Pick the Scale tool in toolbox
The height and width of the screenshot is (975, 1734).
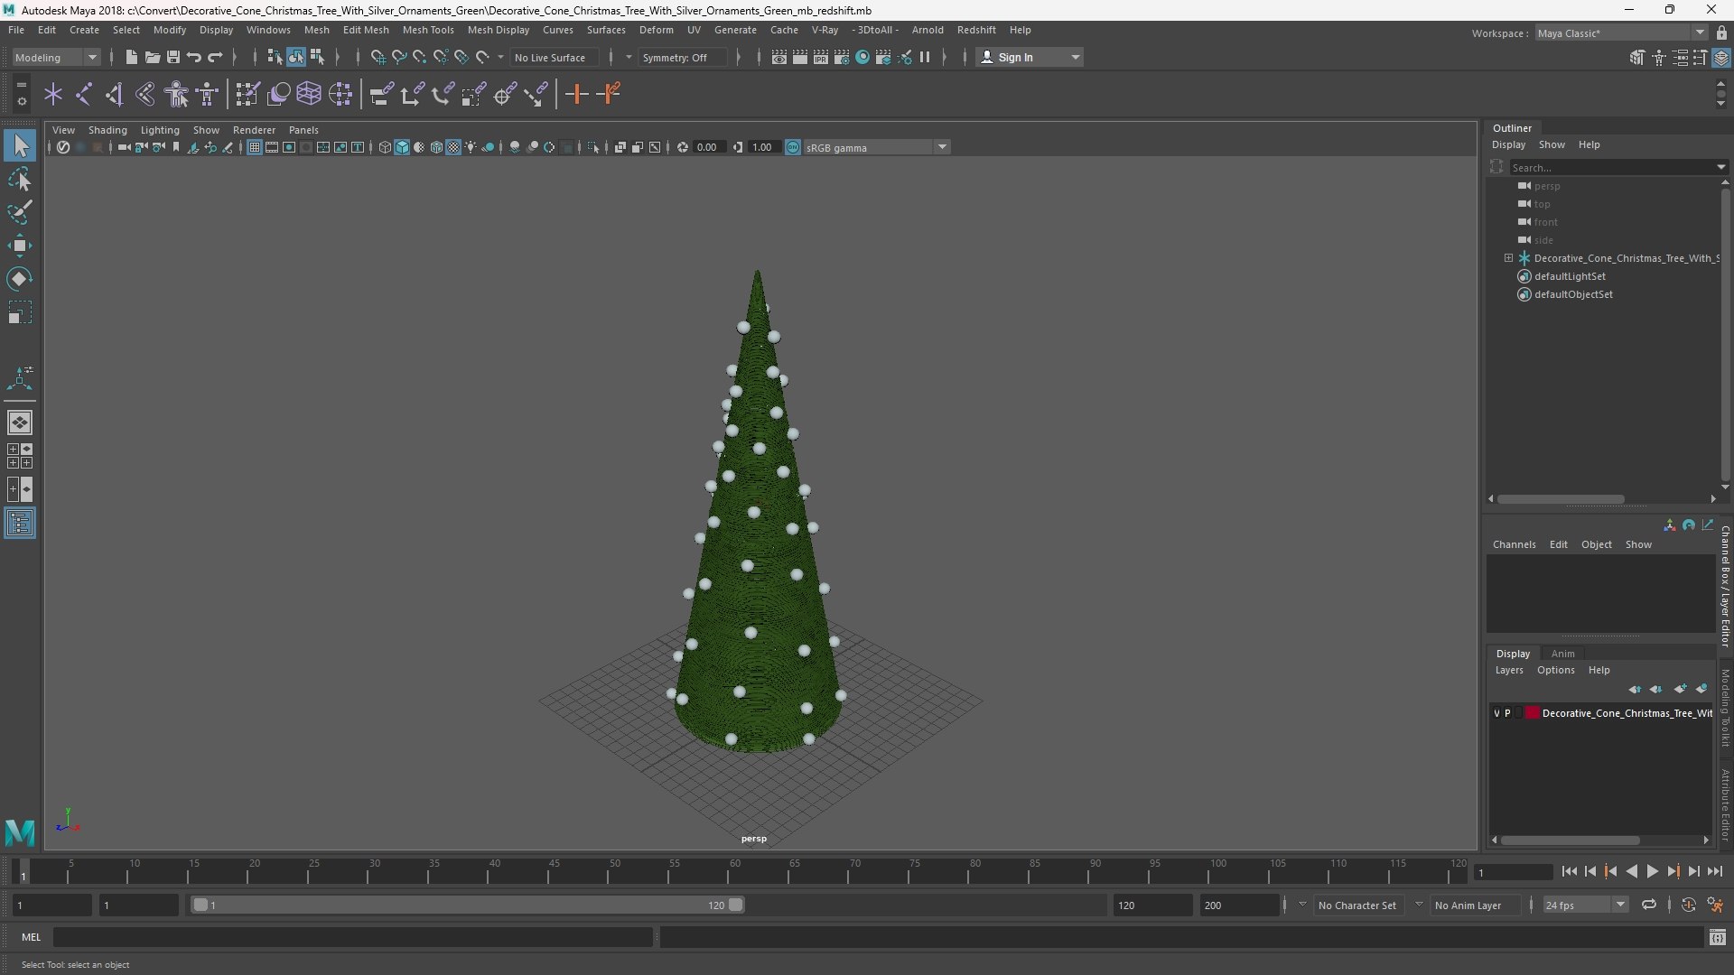coord(20,312)
